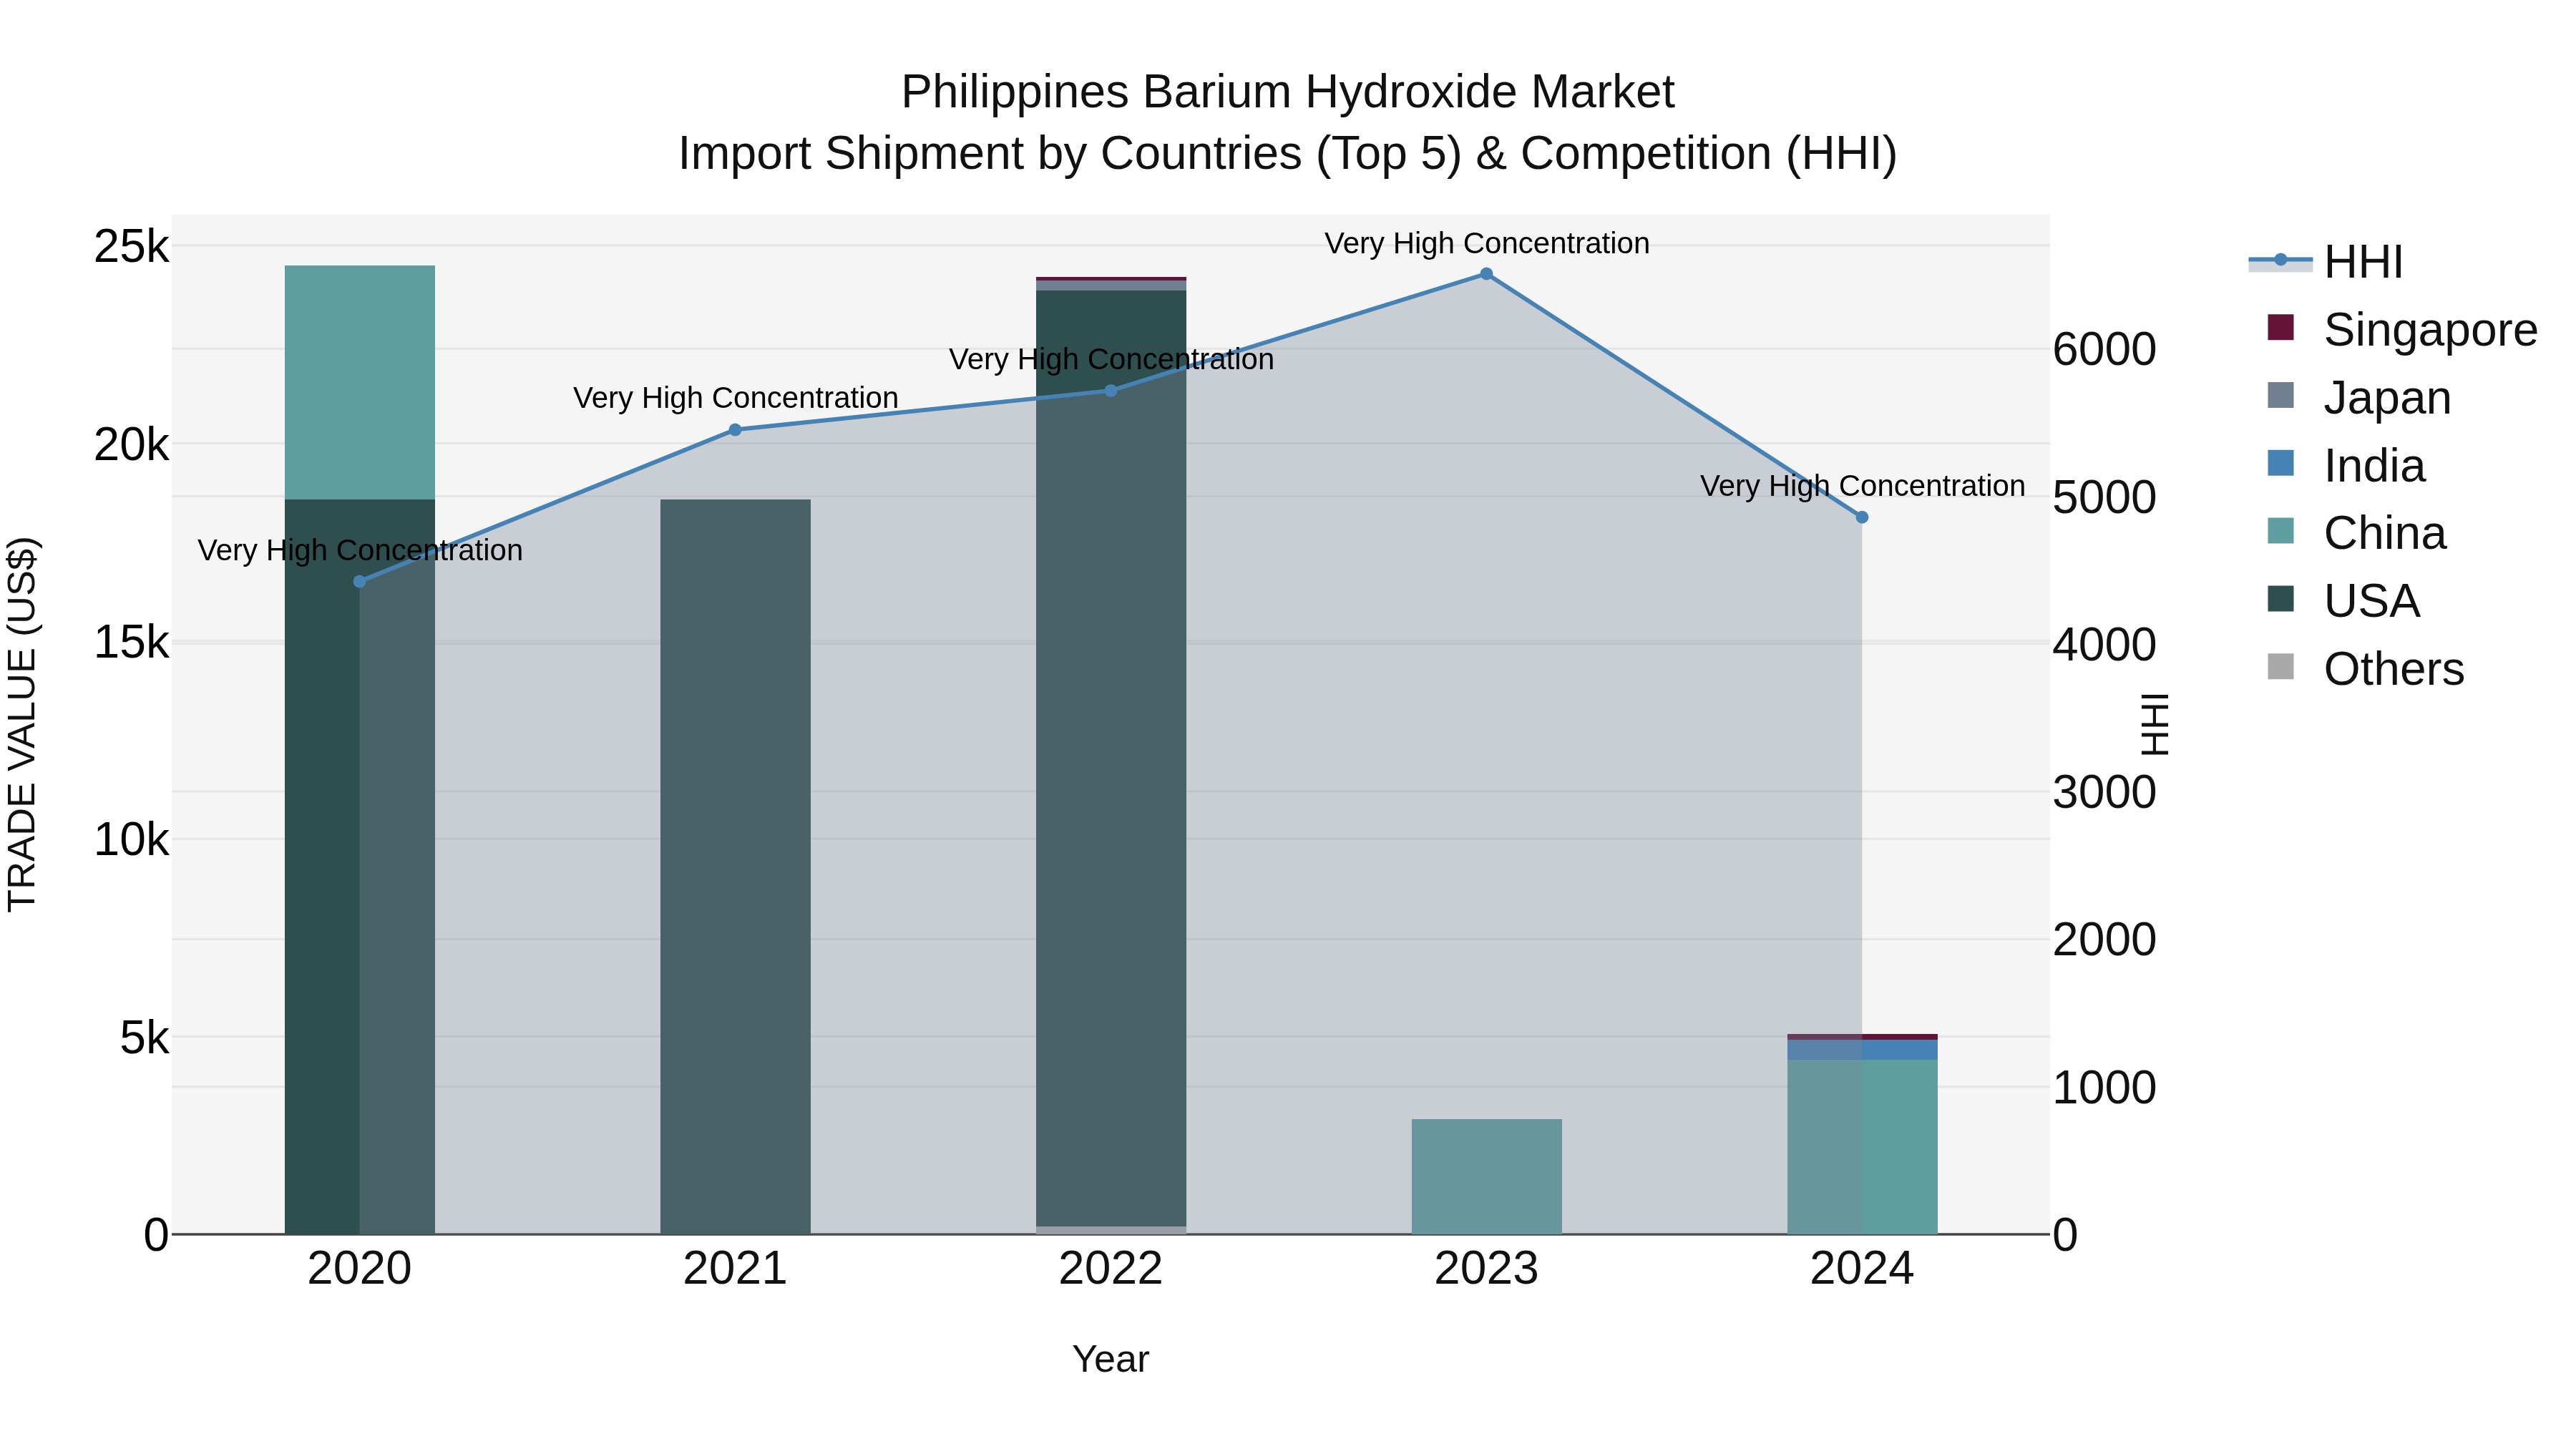The height and width of the screenshot is (1449, 2576).
Task: Click the 4000 tick on HHI axis
Action: point(2104,644)
